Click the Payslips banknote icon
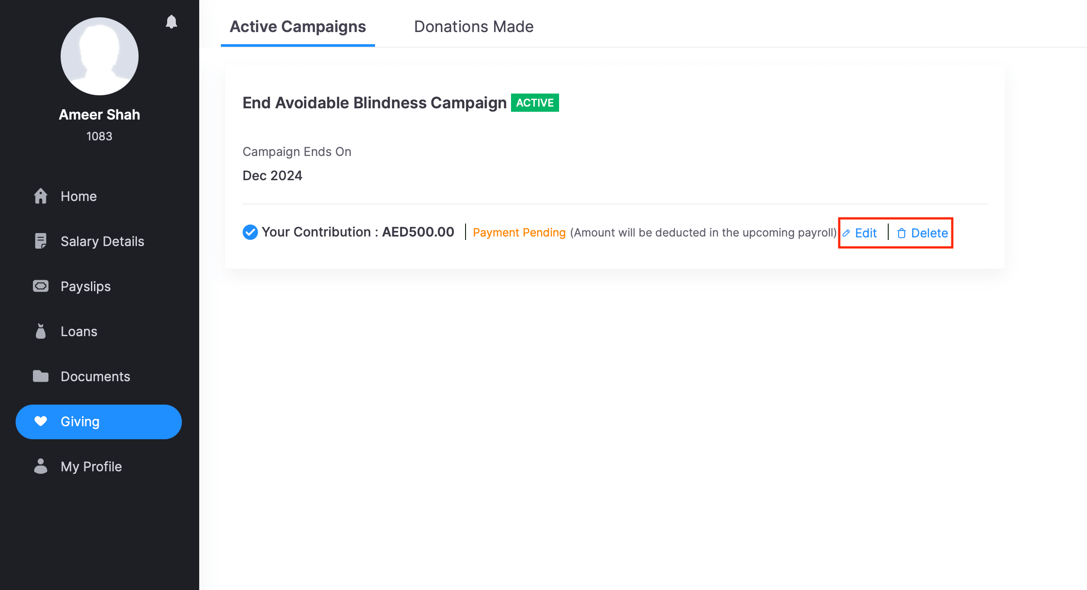 click(x=41, y=286)
